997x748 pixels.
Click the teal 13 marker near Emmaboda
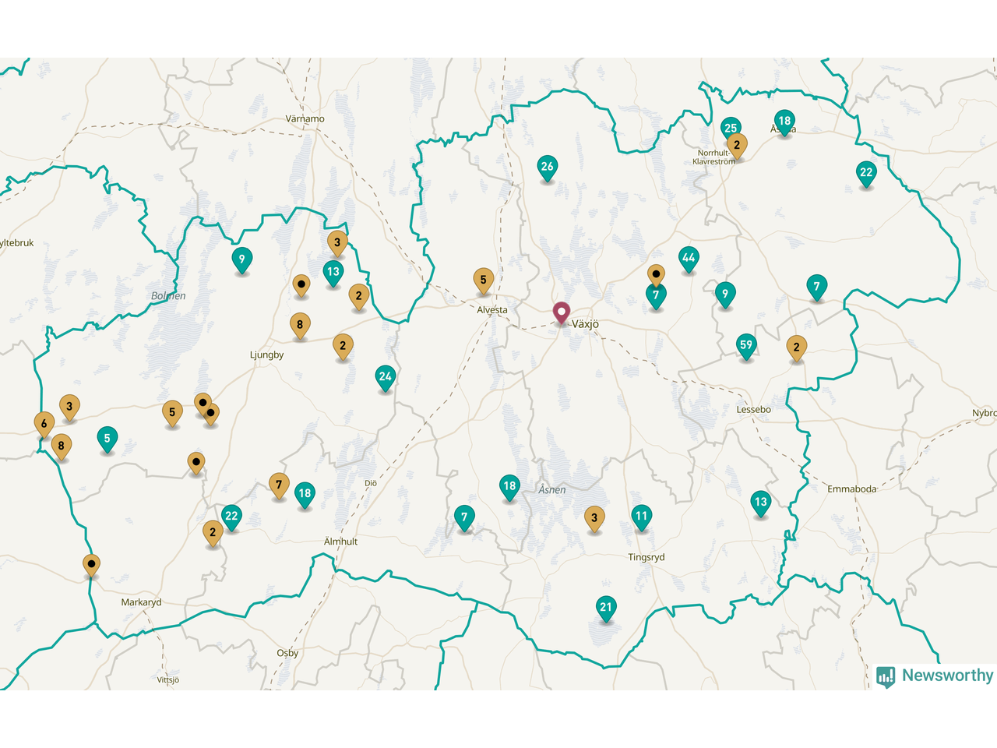coord(760,502)
